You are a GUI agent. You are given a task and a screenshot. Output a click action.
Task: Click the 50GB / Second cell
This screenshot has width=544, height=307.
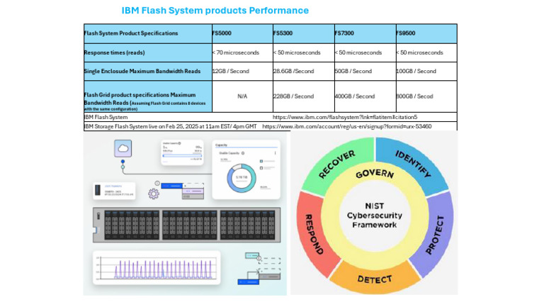pyautogui.click(x=365, y=71)
